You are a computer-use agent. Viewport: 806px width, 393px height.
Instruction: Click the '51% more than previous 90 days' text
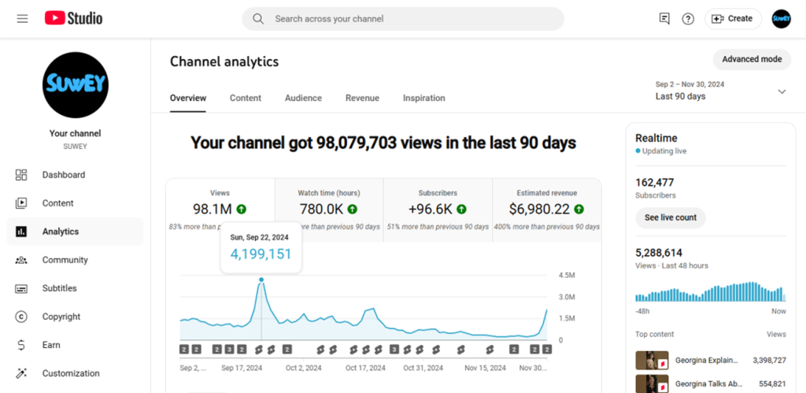(x=438, y=226)
